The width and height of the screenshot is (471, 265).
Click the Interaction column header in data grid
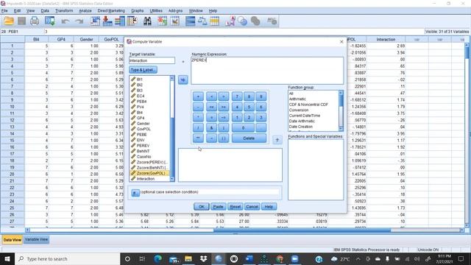click(386, 39)
